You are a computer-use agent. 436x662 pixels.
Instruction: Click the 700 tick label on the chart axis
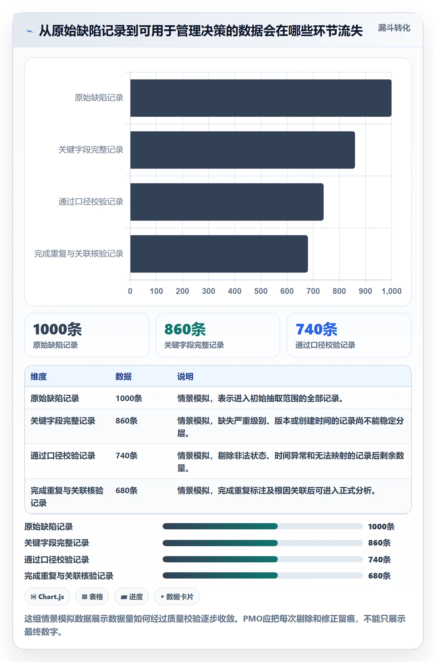(x=313, y=291)
